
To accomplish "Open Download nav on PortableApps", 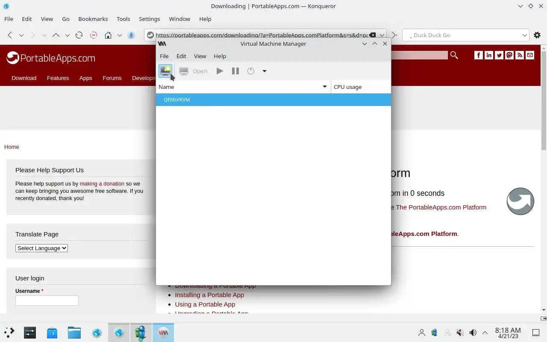I will coord(24,78).
